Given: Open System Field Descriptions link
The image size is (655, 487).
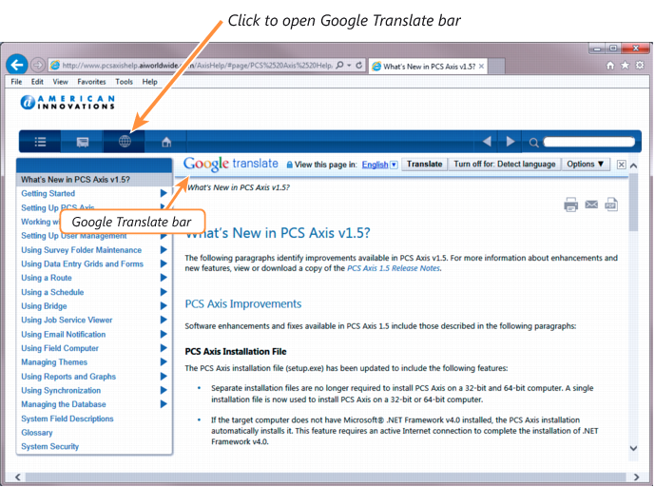Looking at the screenshot, I should pos(67,419).
